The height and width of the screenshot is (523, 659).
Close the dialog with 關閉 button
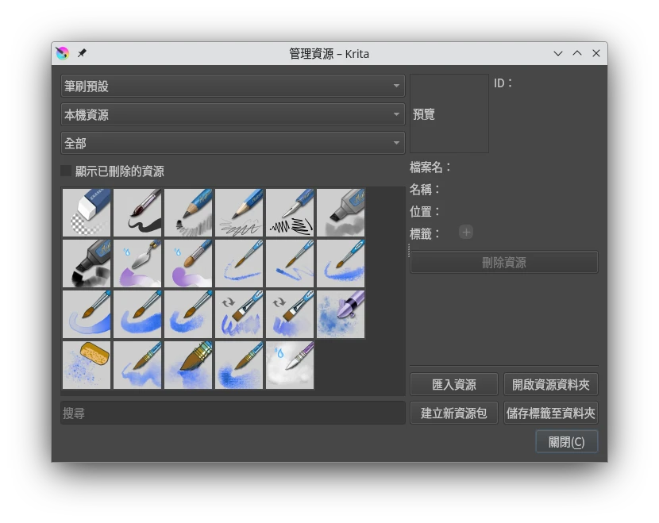pos(566,442)
